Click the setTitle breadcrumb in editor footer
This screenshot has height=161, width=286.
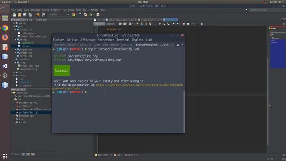click(x=132, y=155)
